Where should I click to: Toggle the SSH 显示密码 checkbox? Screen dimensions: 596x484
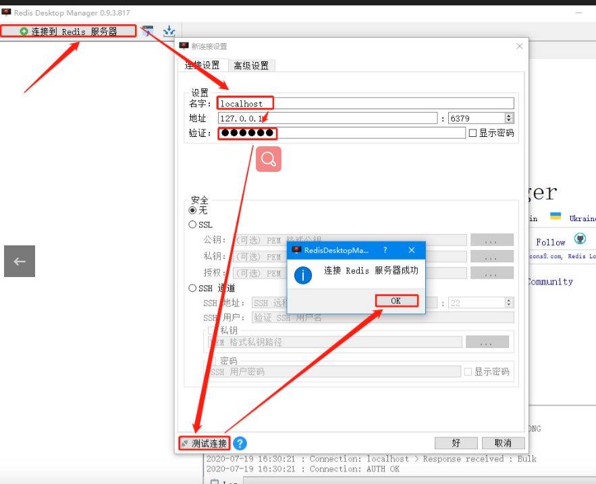point(468,371)
